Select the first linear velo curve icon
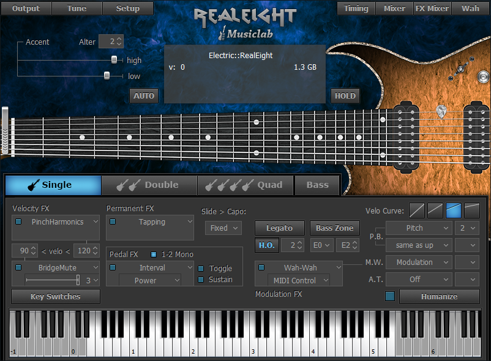Image resolution: width=491 pixels, height=361 pixels. coord(416,210)
